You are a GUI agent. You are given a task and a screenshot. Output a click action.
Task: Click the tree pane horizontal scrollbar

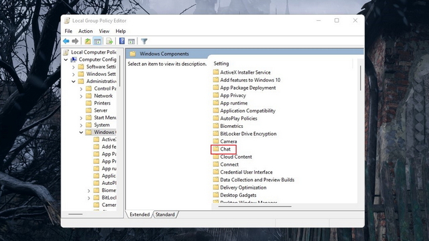(x=75, y=214)
